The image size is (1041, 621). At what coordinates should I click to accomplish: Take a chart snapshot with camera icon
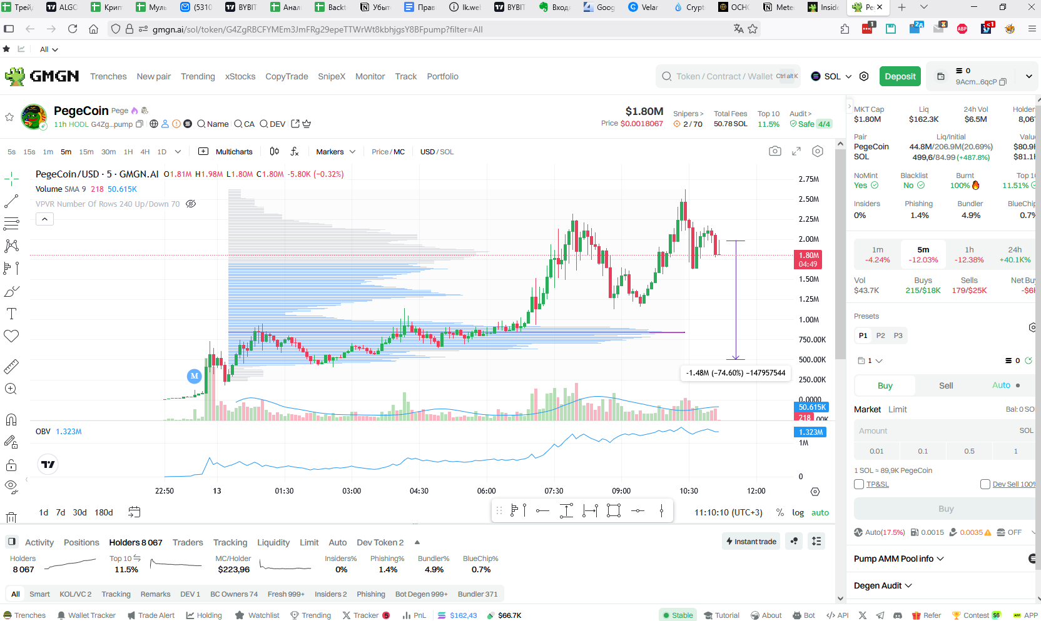(x=774, y=151)
